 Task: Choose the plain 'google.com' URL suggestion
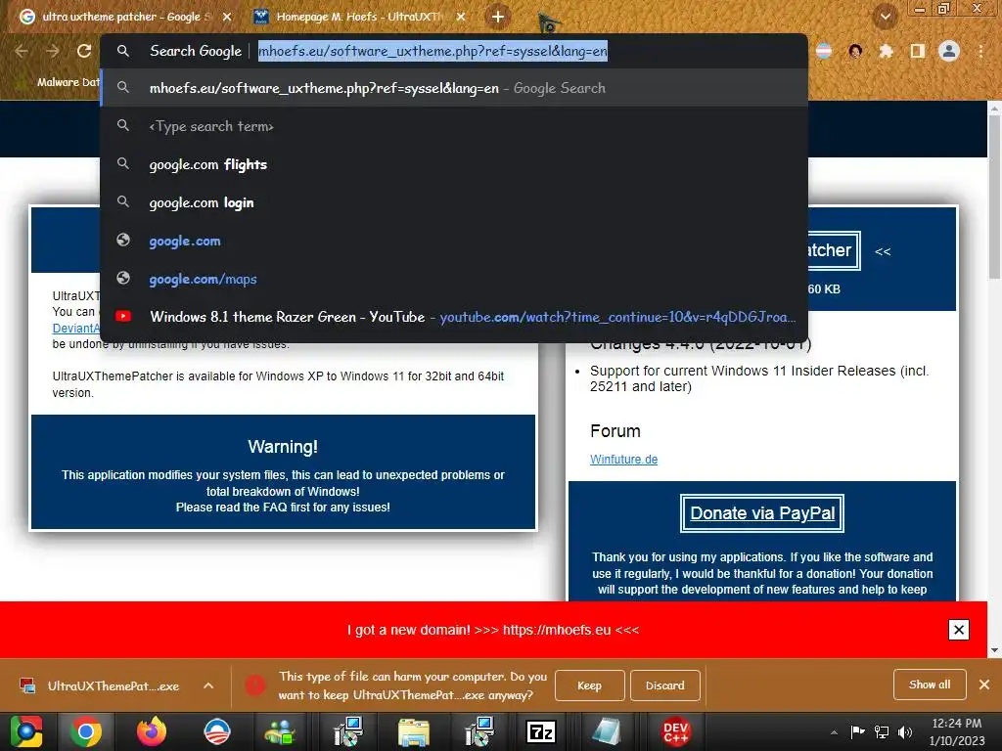tap(454, 241)
